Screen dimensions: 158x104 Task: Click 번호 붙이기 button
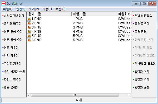click(x=11, y=87)
